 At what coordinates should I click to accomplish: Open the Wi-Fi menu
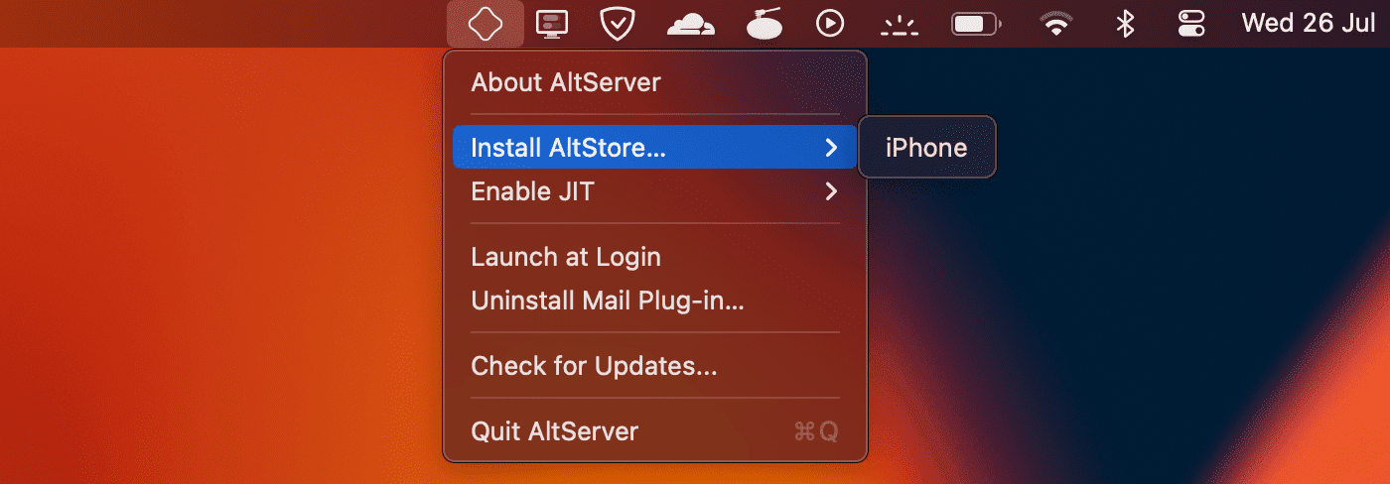[x=1056, y=23]
